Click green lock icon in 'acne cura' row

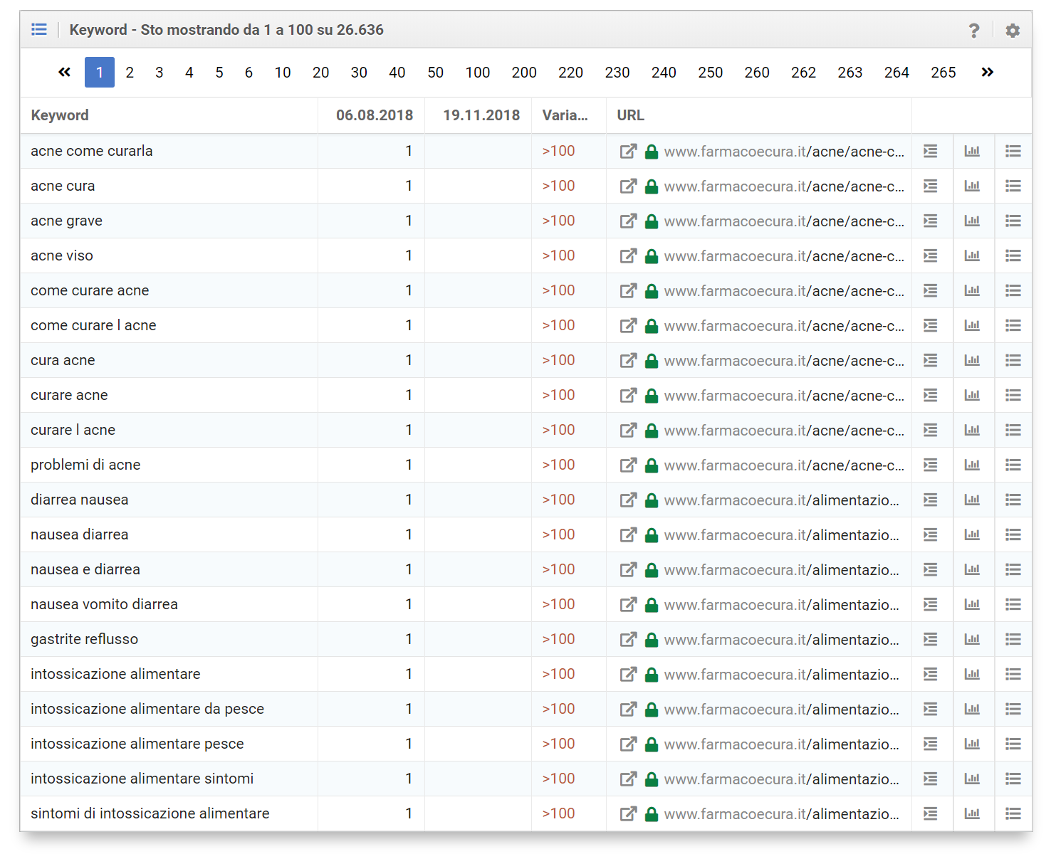(x=651, y=186)
